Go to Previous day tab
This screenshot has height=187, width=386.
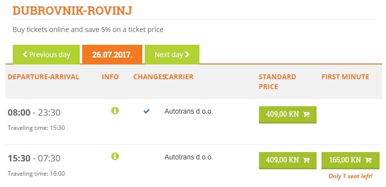coord(46,54)
